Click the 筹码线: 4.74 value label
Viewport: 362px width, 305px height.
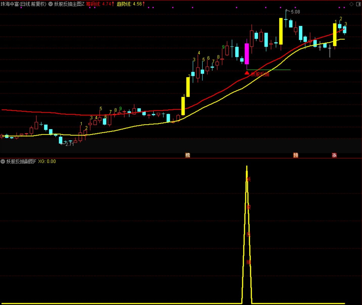100,4
